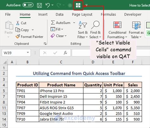Click the Copy icon
This screenshot has height=128, width=150.
coord(18,30)
